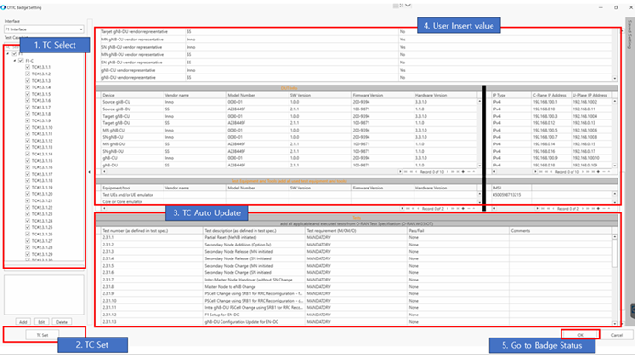Click the IMSI value cell 4500598713215
The width and height of the screenshot is (635, 355).
point(506,195)
